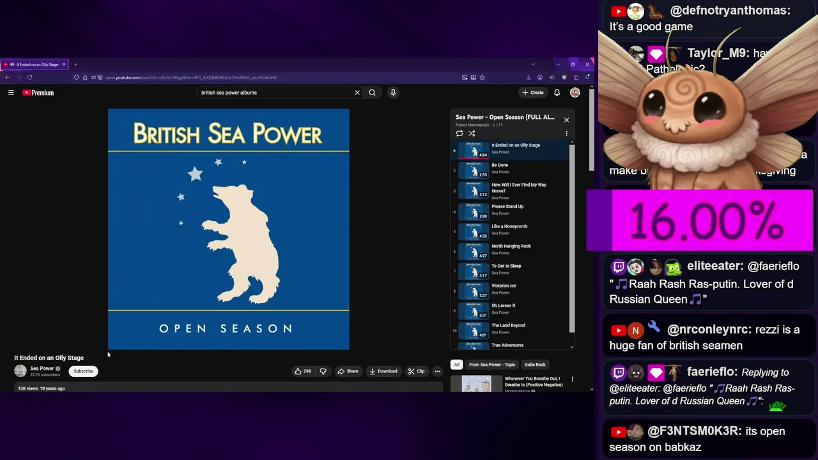Close the playlist panel
Viewport: 818px width, 460px height.
[x=566, y=119]
